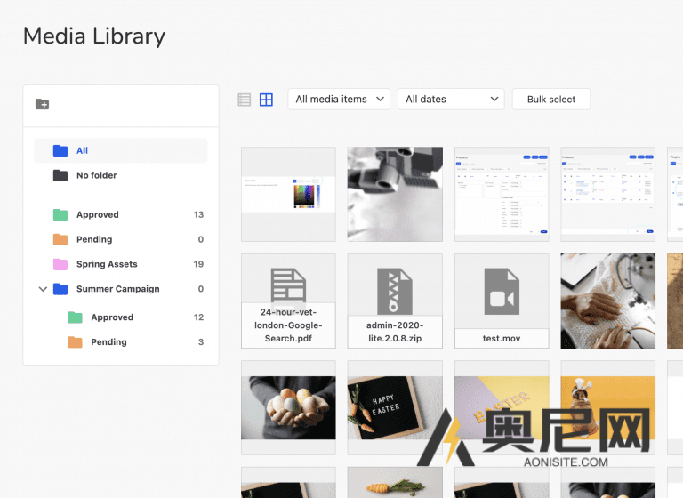Click the count 13 beside Approved
Viewport: 683px width, 498px height.
[x=198, y=215]
